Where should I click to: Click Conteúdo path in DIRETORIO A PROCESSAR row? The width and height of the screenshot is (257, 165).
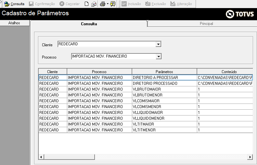tap(225, 78)
